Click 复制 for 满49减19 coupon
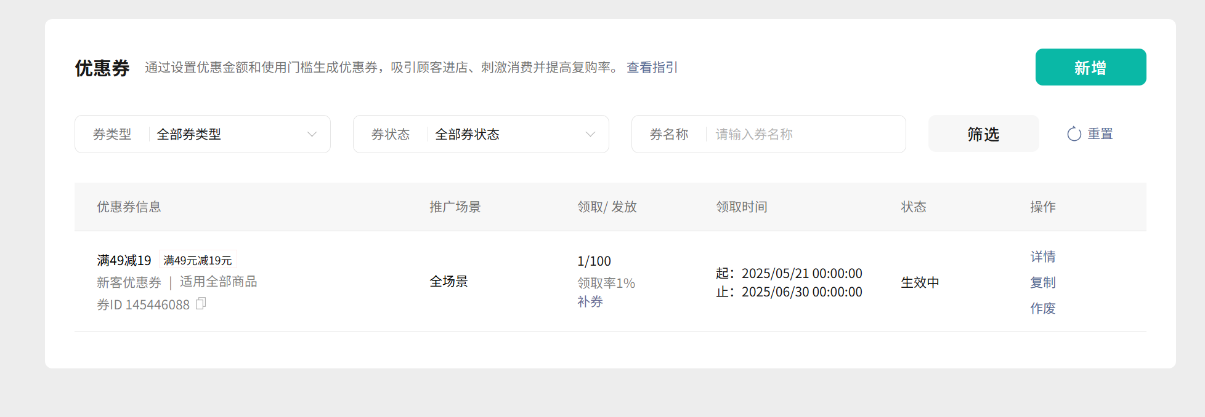 [1043, 282]
